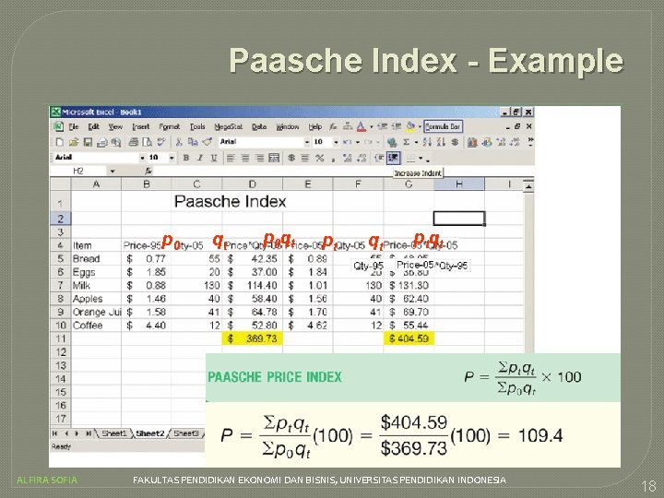Expand toolbar options chevron at right end

[x=530, y=141]
